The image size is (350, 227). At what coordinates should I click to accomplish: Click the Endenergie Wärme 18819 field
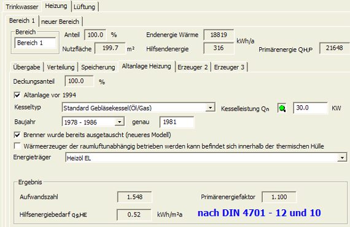tap(219, 35)
